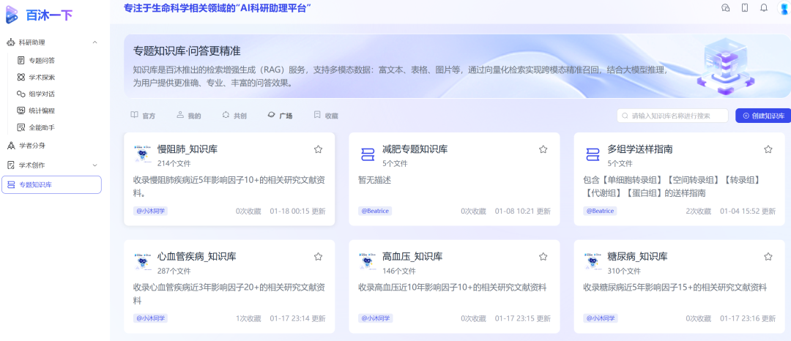Click @小沐同学 tag on 心血管疾病 card
791x341 pixels.
coord(150,318)
